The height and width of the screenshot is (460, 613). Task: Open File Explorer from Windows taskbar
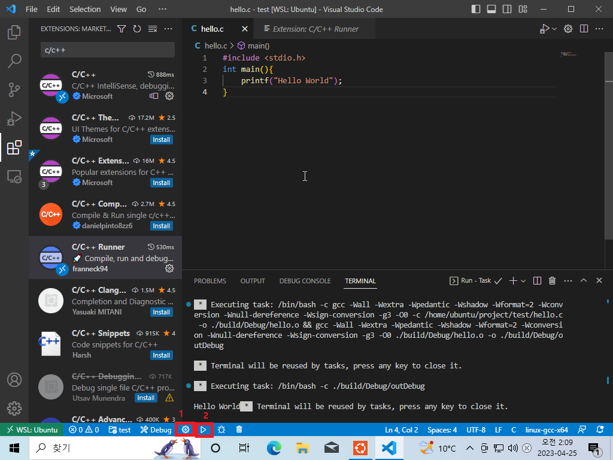click(x=302, y=448)
